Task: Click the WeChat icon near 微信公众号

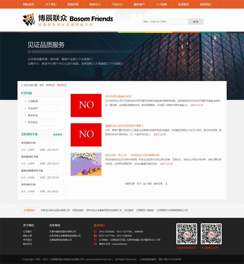Action: pyautogui.click(x=95, y=244)
